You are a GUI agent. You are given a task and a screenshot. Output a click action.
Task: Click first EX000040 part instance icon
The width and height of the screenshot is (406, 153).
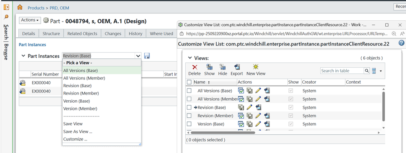[x=22, y=83]
